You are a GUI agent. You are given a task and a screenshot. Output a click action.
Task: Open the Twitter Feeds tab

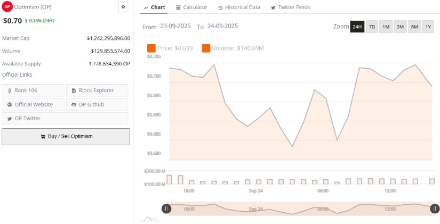click(x=290, y=7)
